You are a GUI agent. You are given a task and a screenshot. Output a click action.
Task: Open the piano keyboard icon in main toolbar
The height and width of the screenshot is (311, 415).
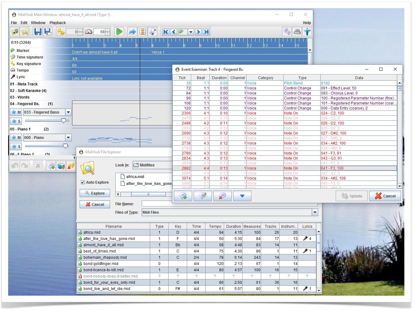[x=297, y=32]
